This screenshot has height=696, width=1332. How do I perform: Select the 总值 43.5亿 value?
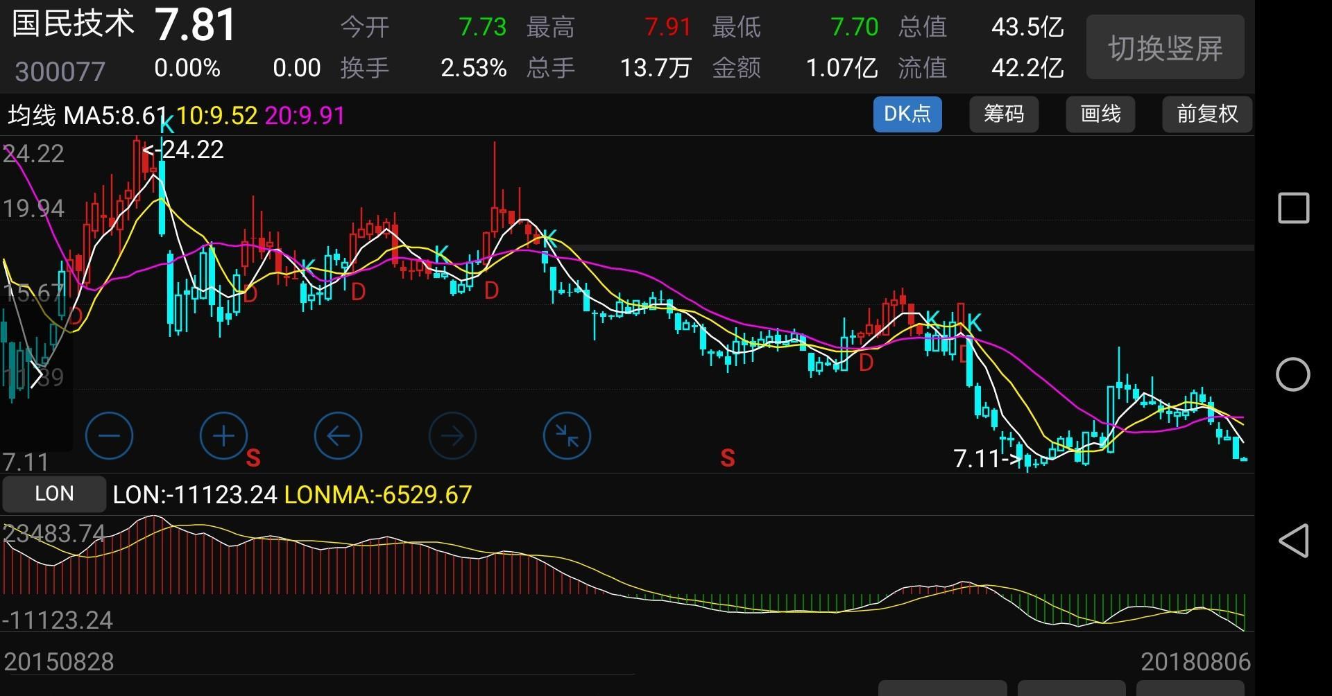[x=1027, y=27]
